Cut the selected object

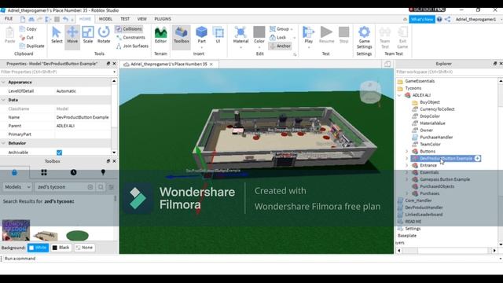[x=27, y=38]
